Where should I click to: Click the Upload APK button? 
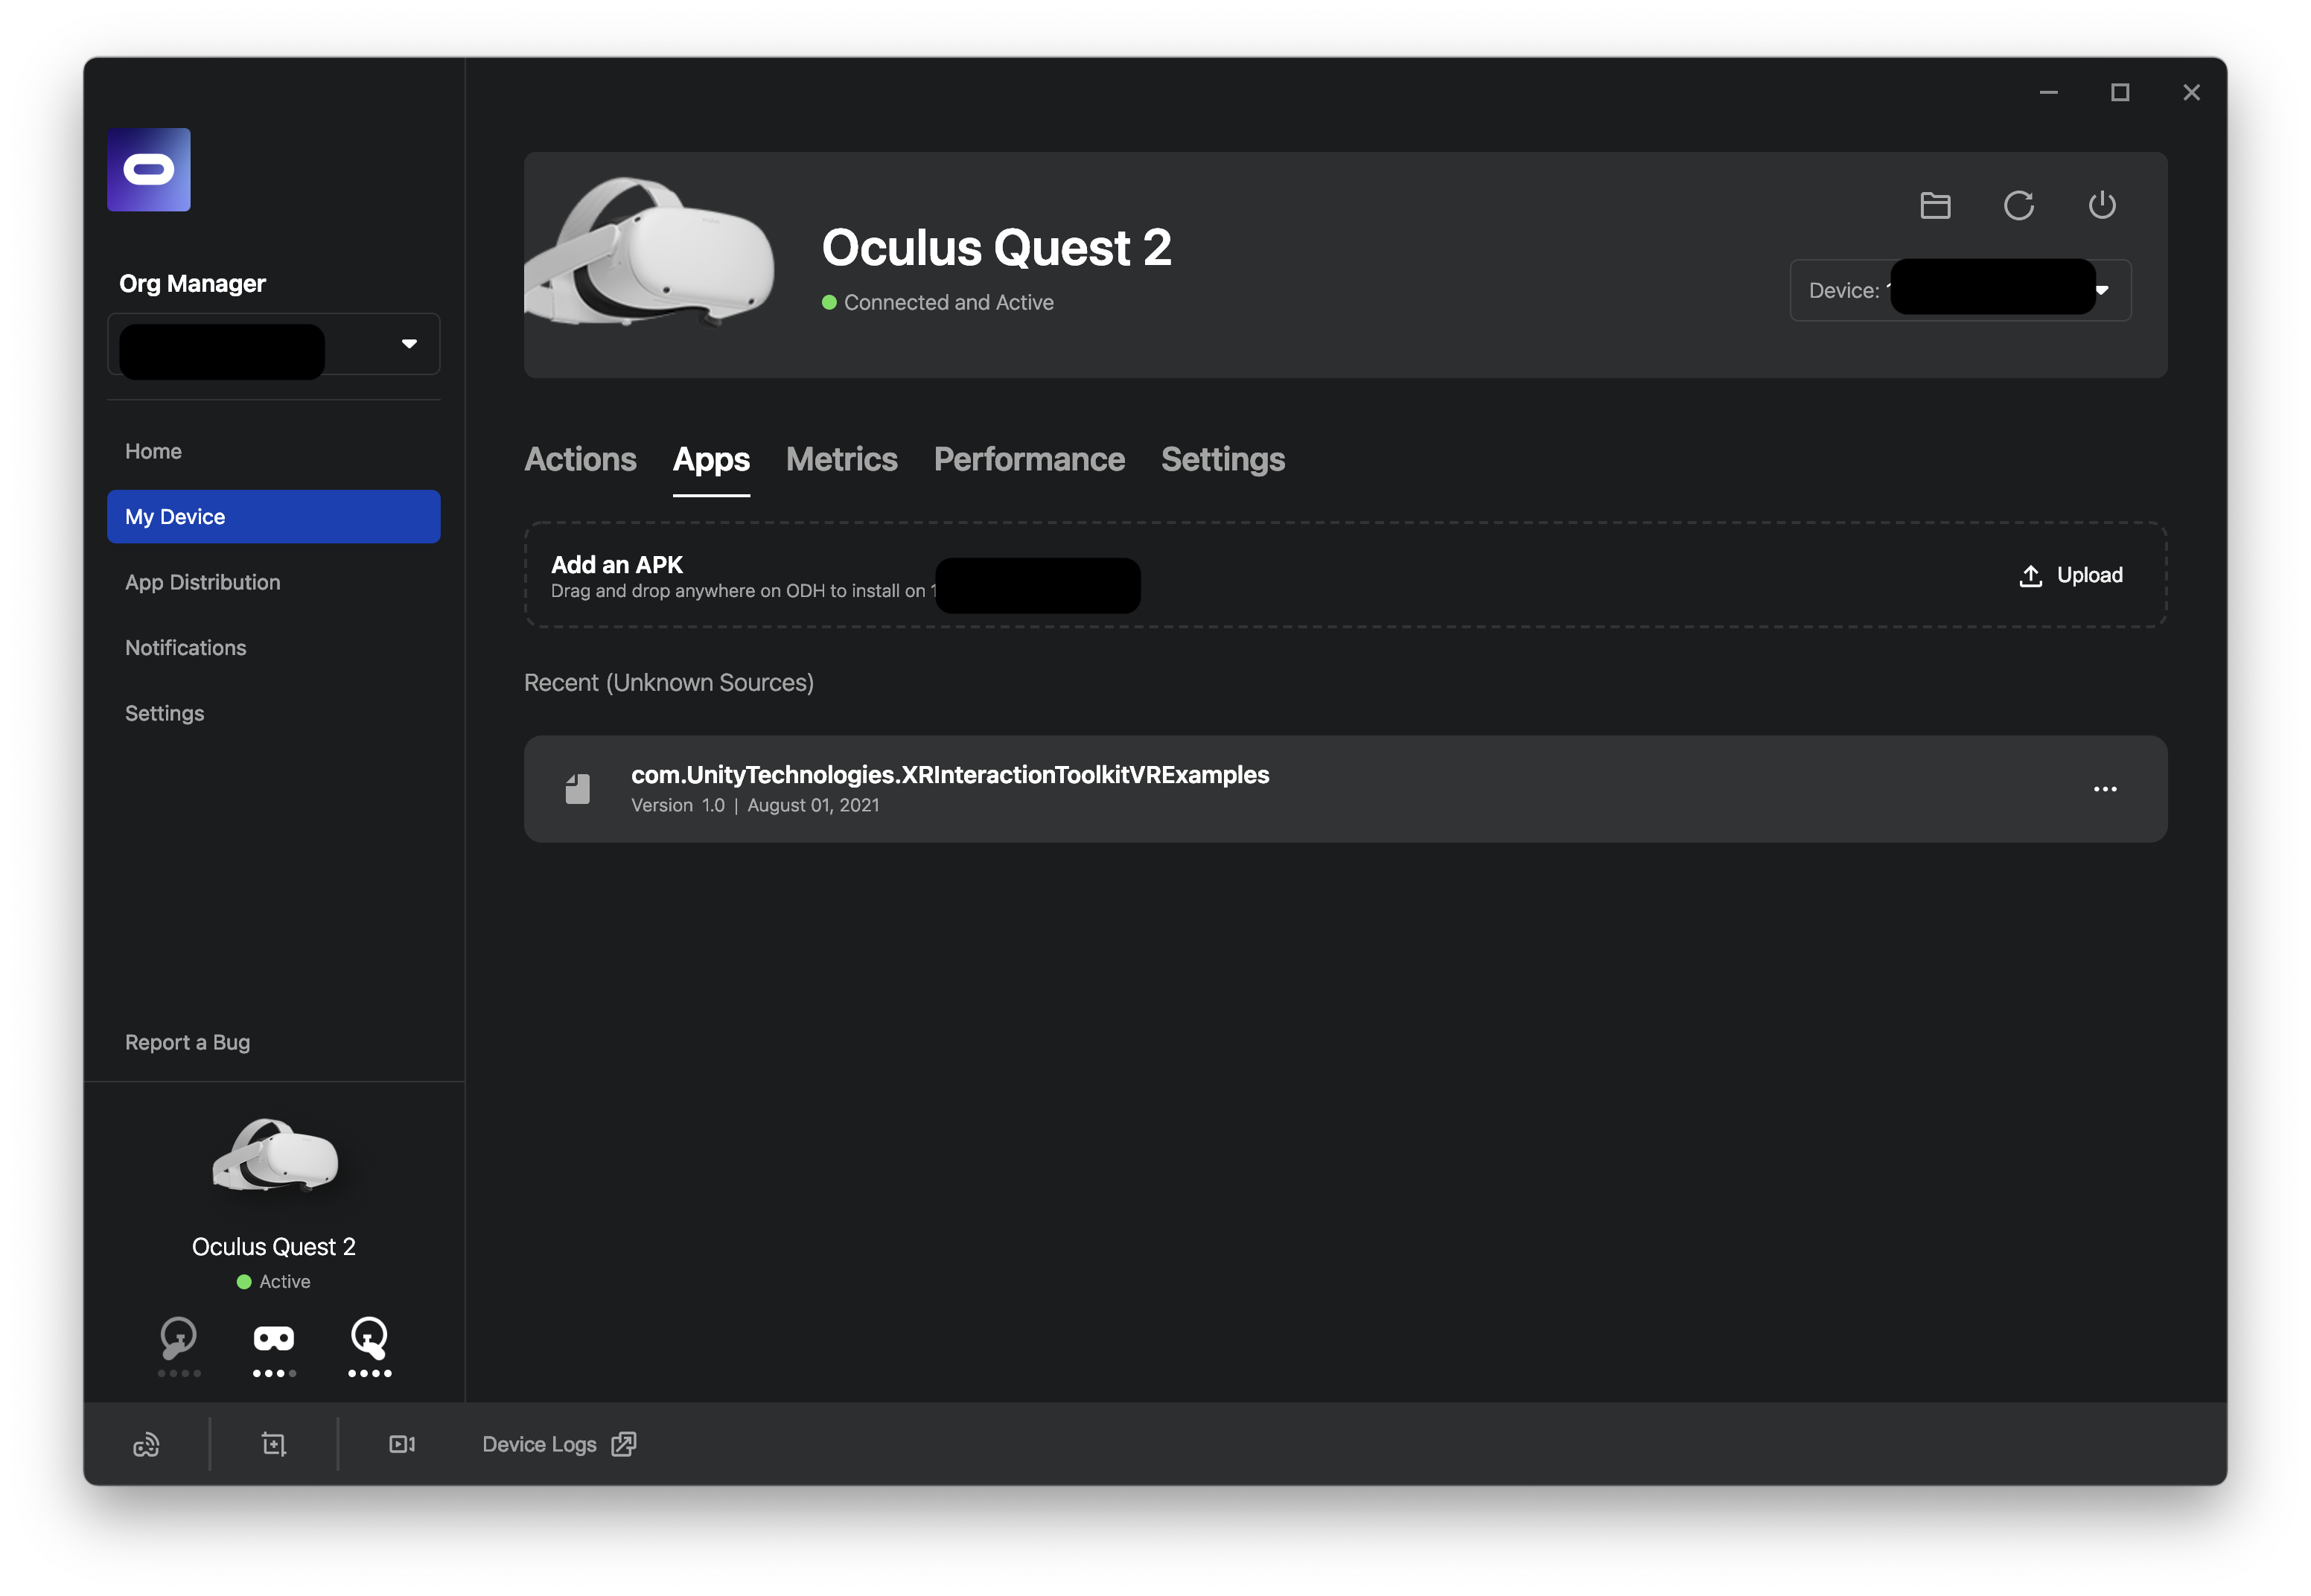pos(2071,575)
